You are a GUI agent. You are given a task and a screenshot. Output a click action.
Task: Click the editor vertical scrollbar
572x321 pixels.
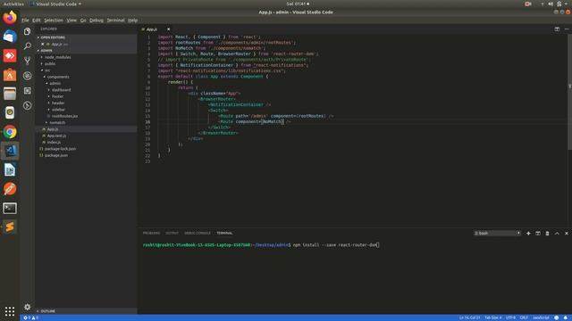pyautogui.click(x=569, y=91)
